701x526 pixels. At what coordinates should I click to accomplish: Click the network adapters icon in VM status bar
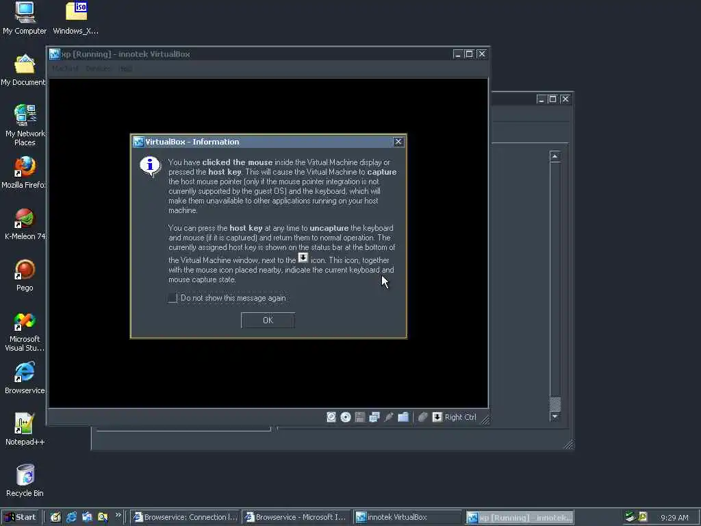(x=374, y=417)
